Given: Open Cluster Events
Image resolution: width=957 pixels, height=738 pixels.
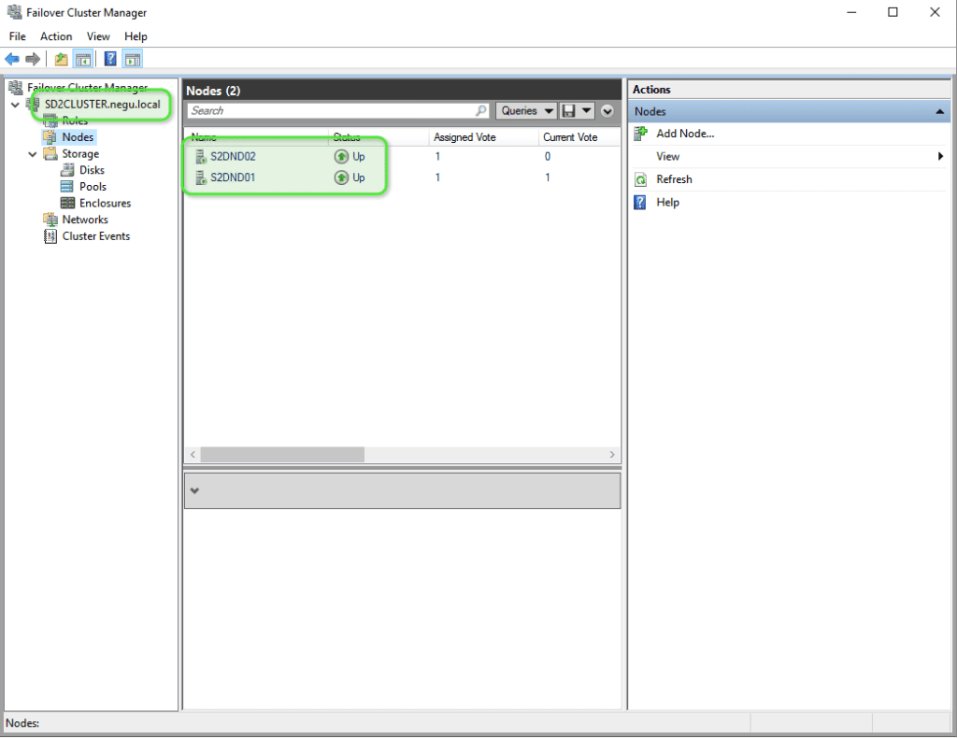Looking at the screenshot, I should (93, 235).
